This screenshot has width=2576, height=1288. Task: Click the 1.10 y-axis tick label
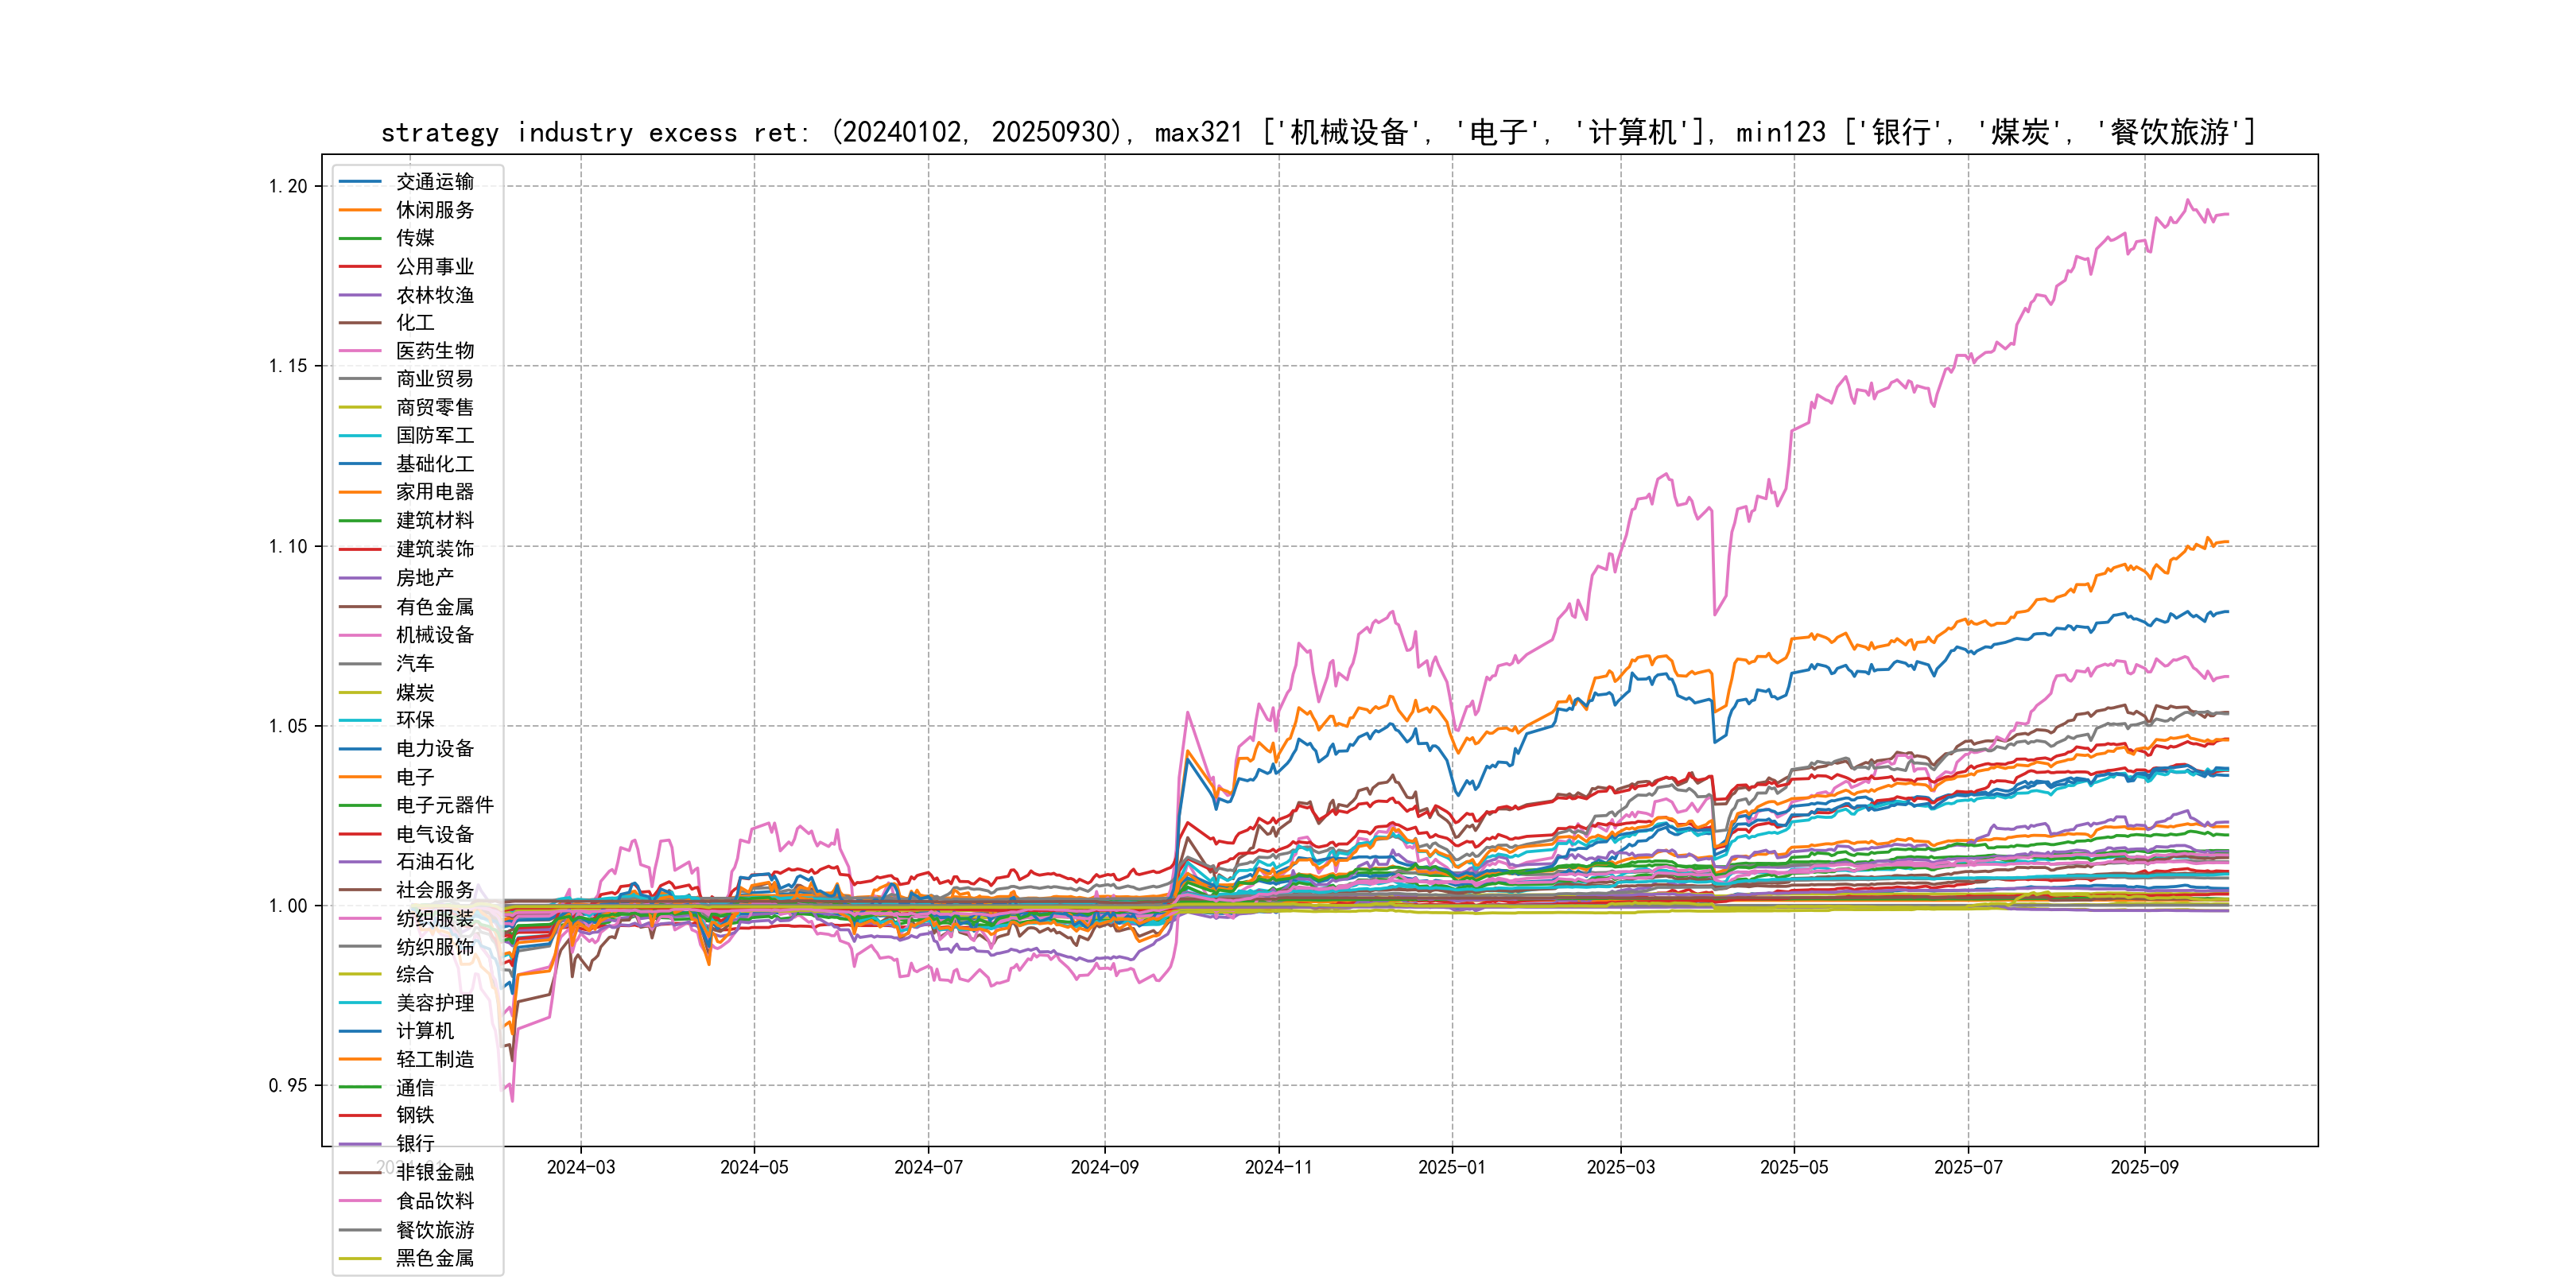click(288, 546)
